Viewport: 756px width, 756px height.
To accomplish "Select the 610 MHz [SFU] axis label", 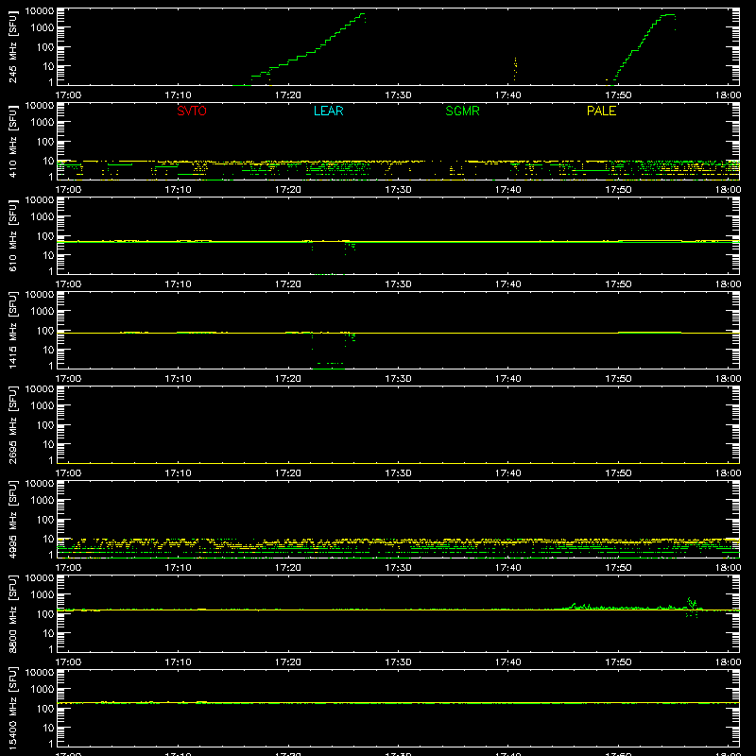I will tap(12, 236).
